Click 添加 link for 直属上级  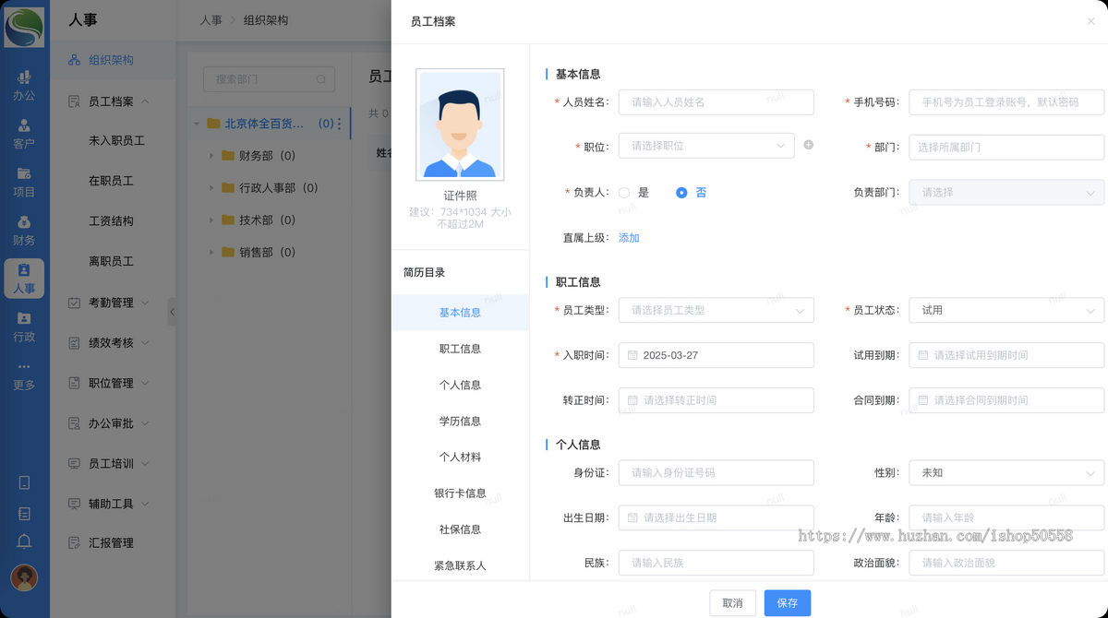(x=629, y=238)
